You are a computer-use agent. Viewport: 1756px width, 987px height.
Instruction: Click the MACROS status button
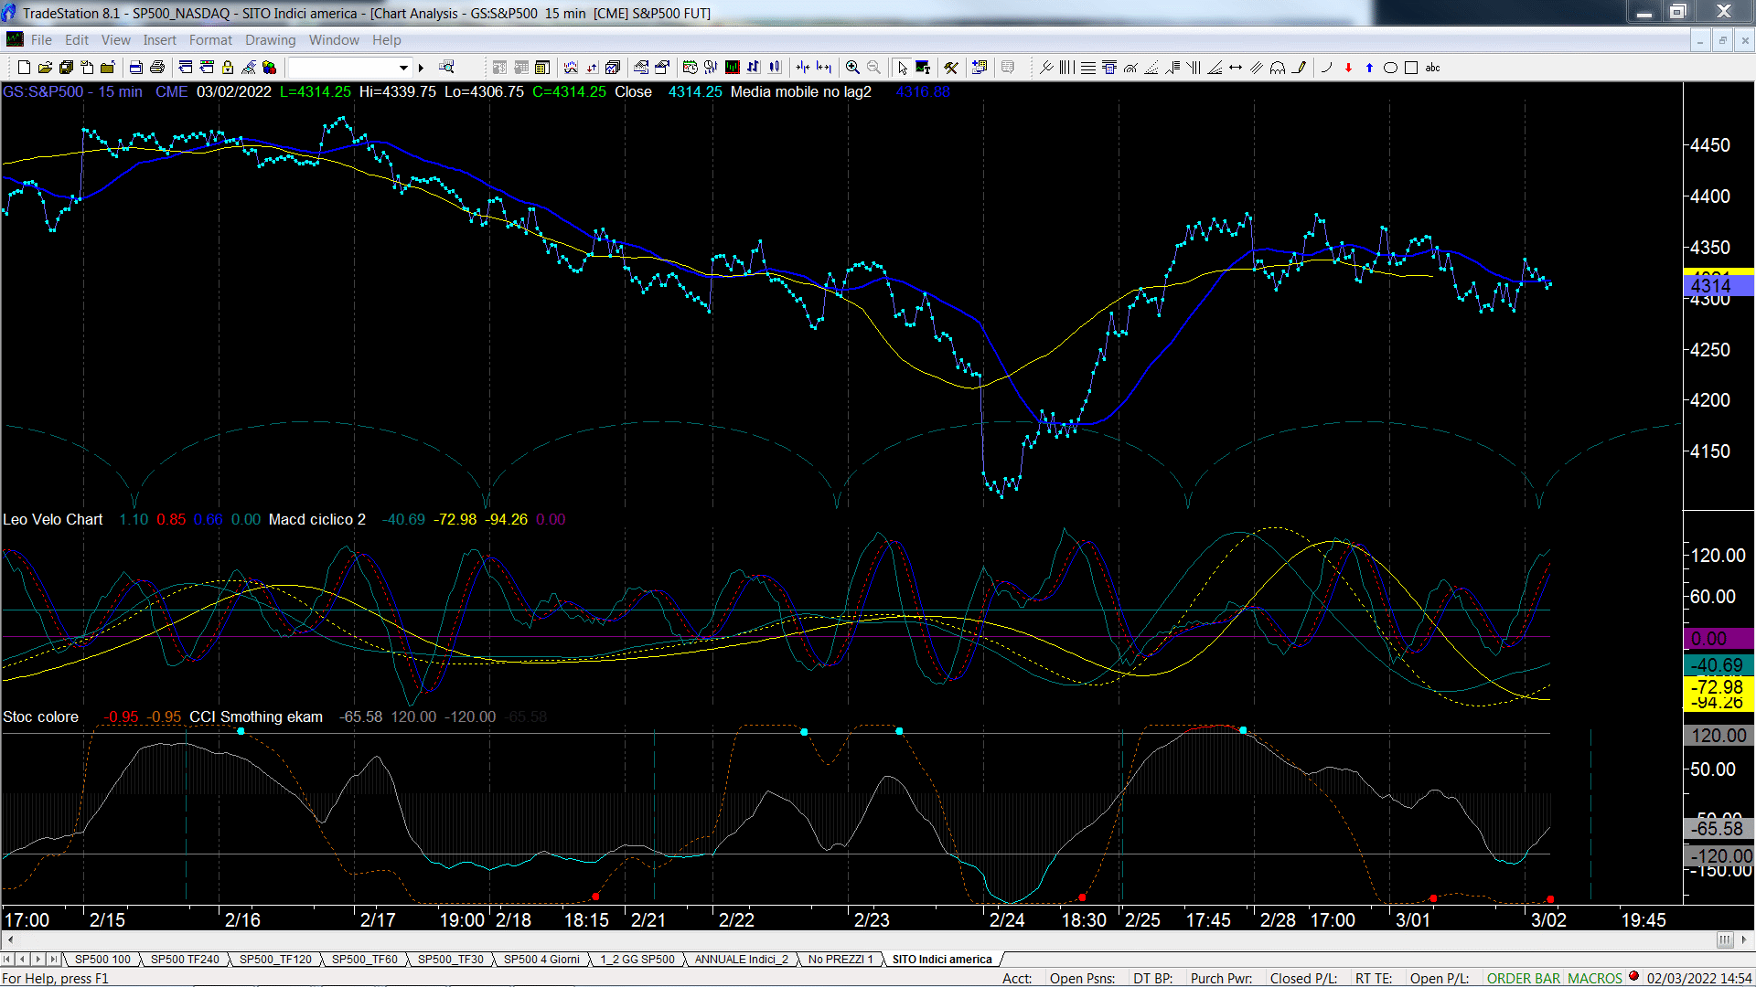tap(1595, 978)
